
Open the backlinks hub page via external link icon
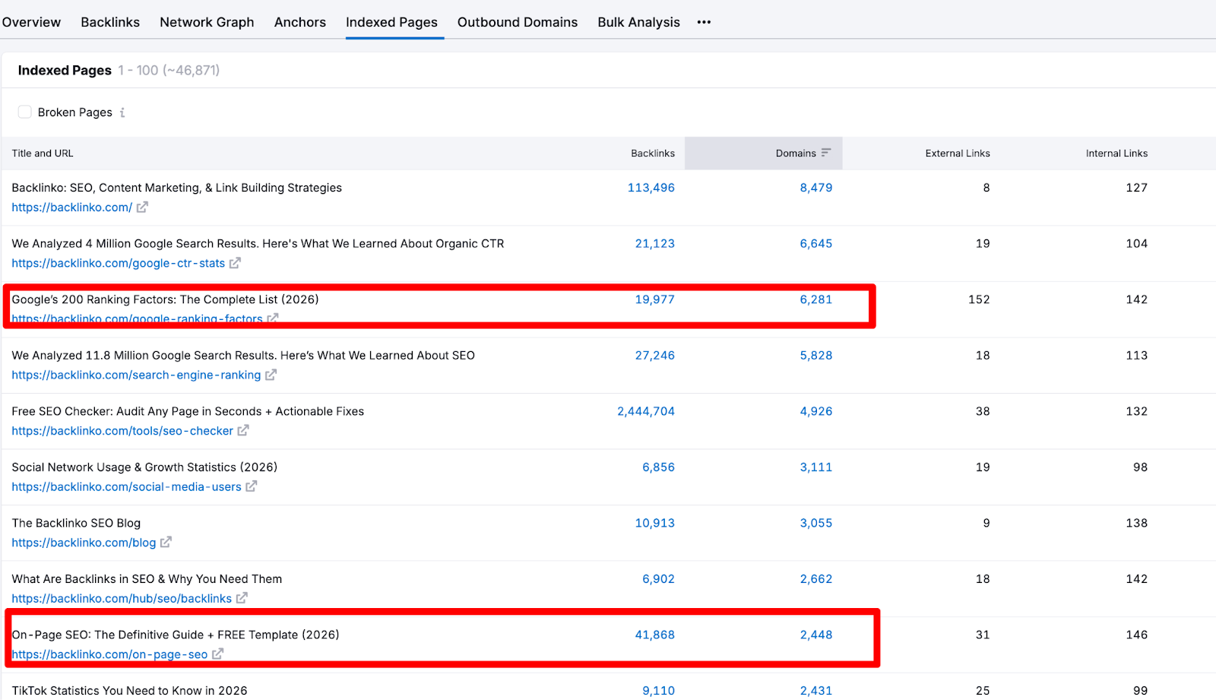(241, 598)
